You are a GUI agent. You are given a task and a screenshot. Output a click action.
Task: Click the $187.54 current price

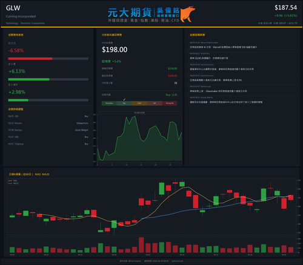pyautogui.click(x=285, y=8)
